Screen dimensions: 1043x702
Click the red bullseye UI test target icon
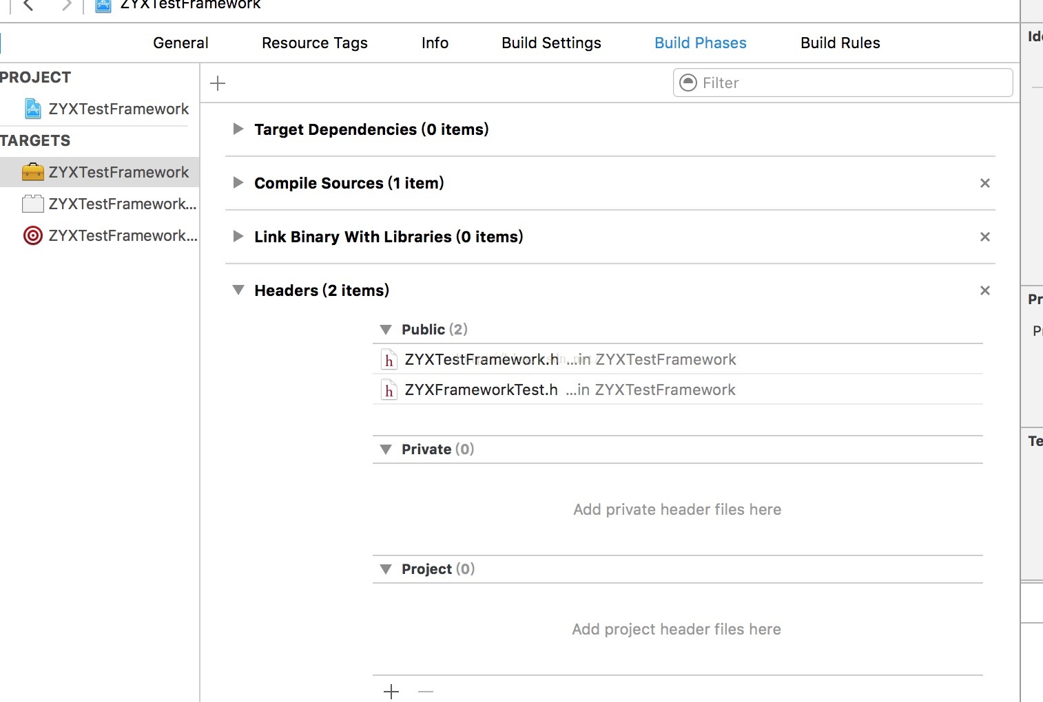(x=32, y=235)
